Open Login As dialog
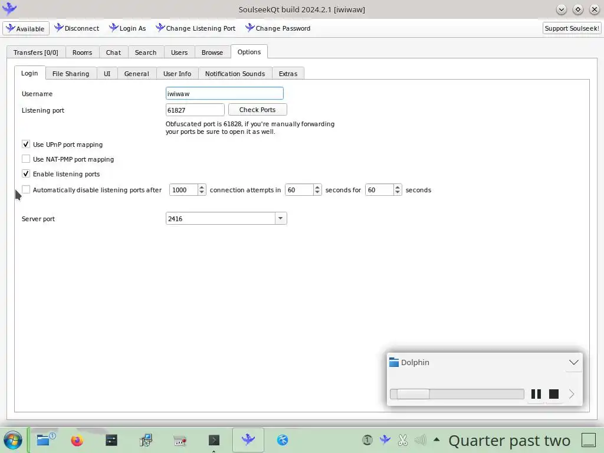Viewport: 604px width, 453px height. (127, 28)
